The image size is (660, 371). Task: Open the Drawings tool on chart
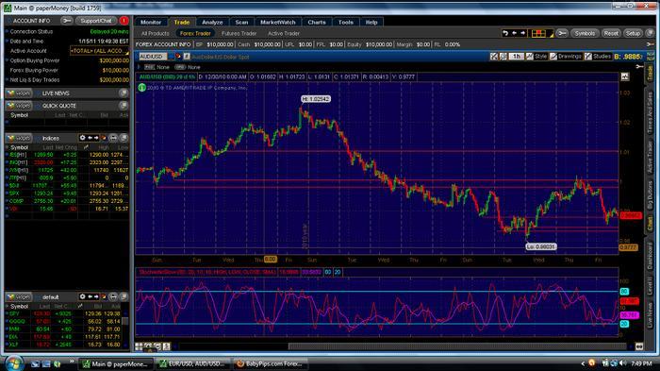566,56
